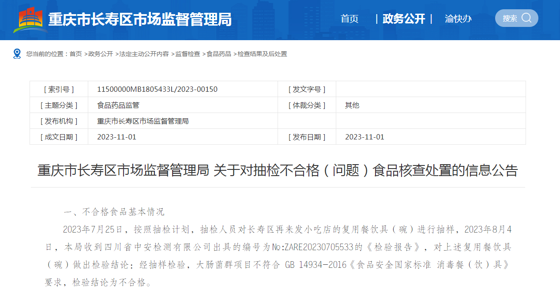This screenshot has height=293, width=560.
Task: Open the 渝快办 navigation menu item
Action: coord(458,19)
